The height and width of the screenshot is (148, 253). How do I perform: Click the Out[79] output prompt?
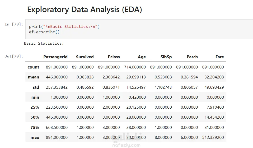14,56
